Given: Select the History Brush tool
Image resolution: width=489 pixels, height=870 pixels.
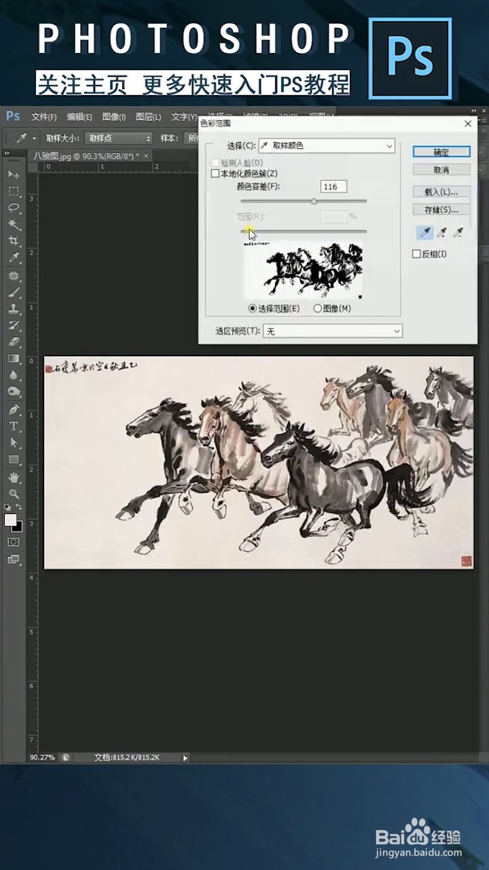Looking at the screenshot, I should tap(14, 326).
